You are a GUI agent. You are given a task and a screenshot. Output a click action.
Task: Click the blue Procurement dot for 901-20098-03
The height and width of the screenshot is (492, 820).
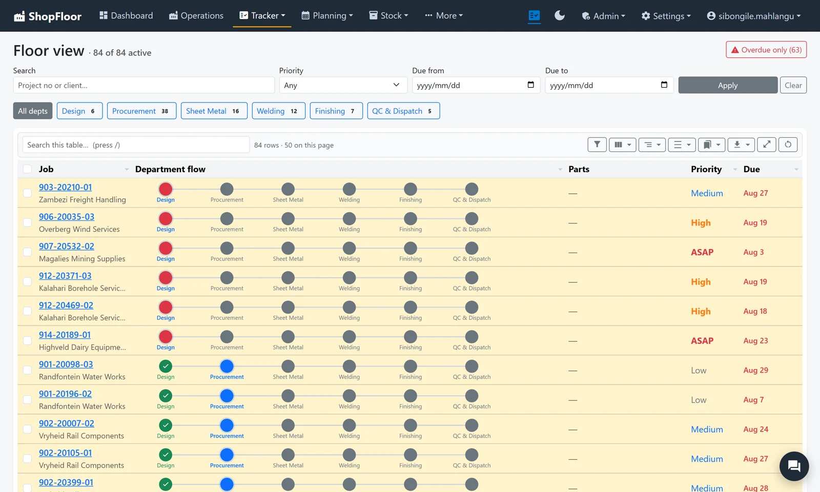coord(227,366)
